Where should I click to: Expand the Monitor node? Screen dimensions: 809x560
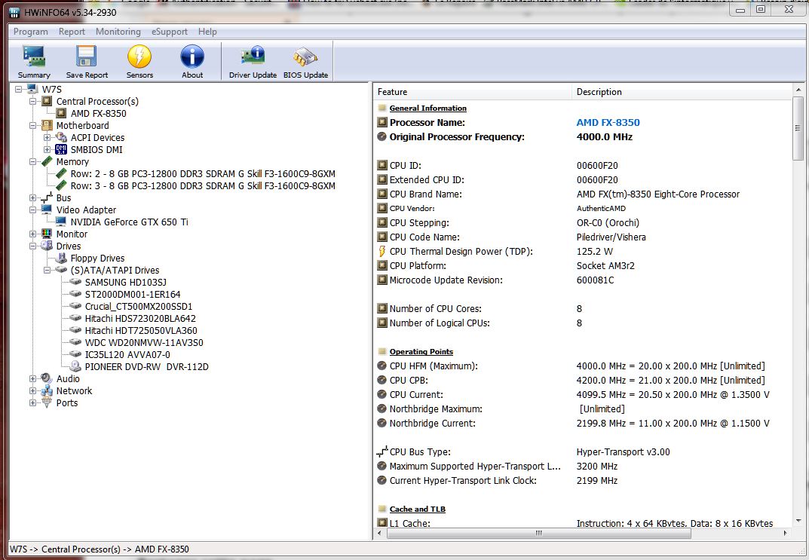tap(33, 234)
